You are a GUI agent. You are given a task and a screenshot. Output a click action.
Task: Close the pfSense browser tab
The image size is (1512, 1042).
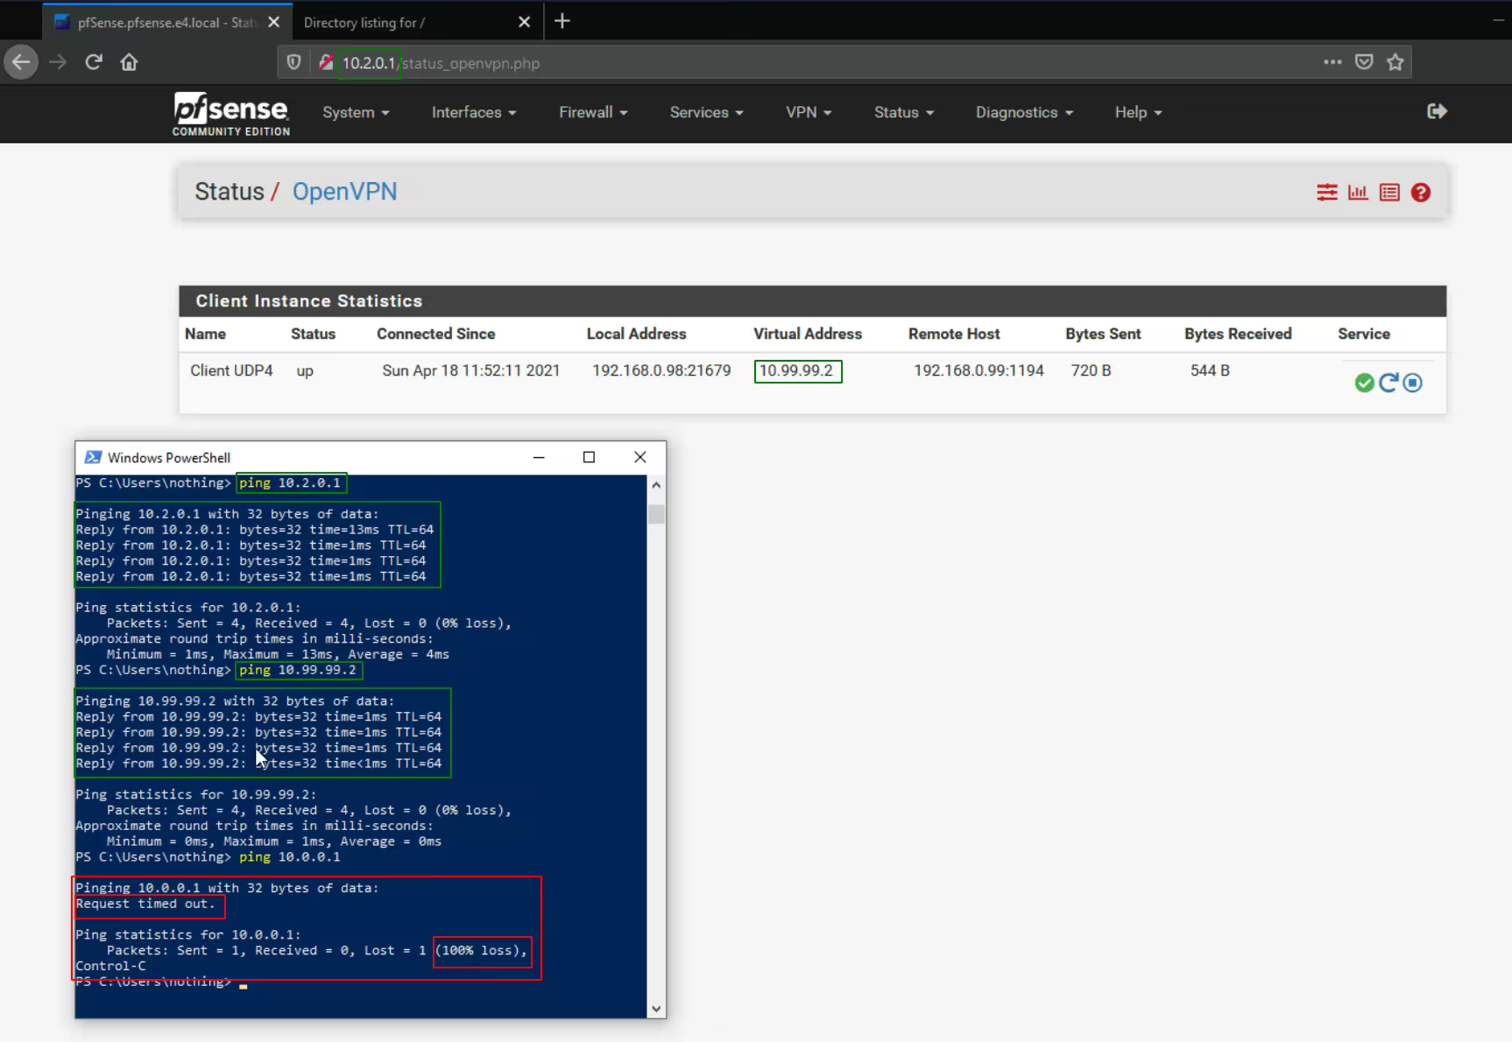274,22
